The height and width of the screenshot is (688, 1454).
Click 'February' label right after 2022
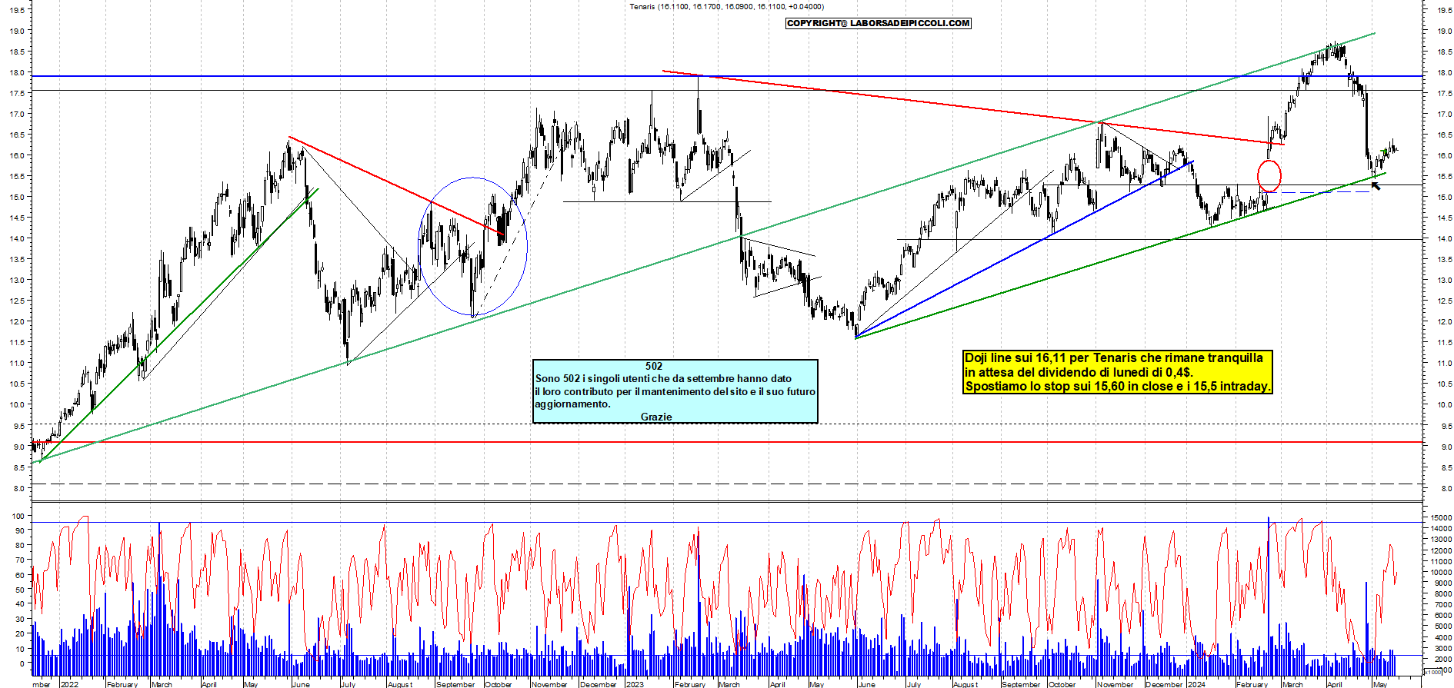tap(122, 683)
